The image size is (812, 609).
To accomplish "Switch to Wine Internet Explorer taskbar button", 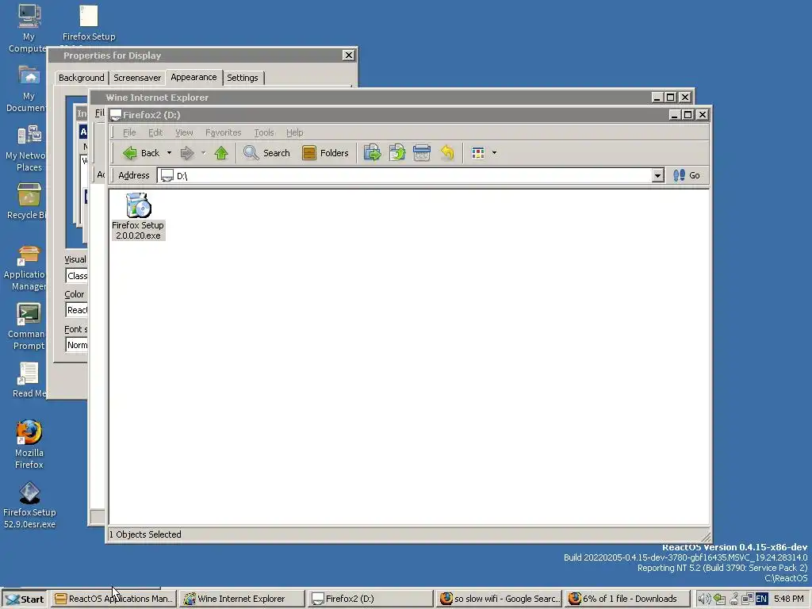I will coord(242,599).
